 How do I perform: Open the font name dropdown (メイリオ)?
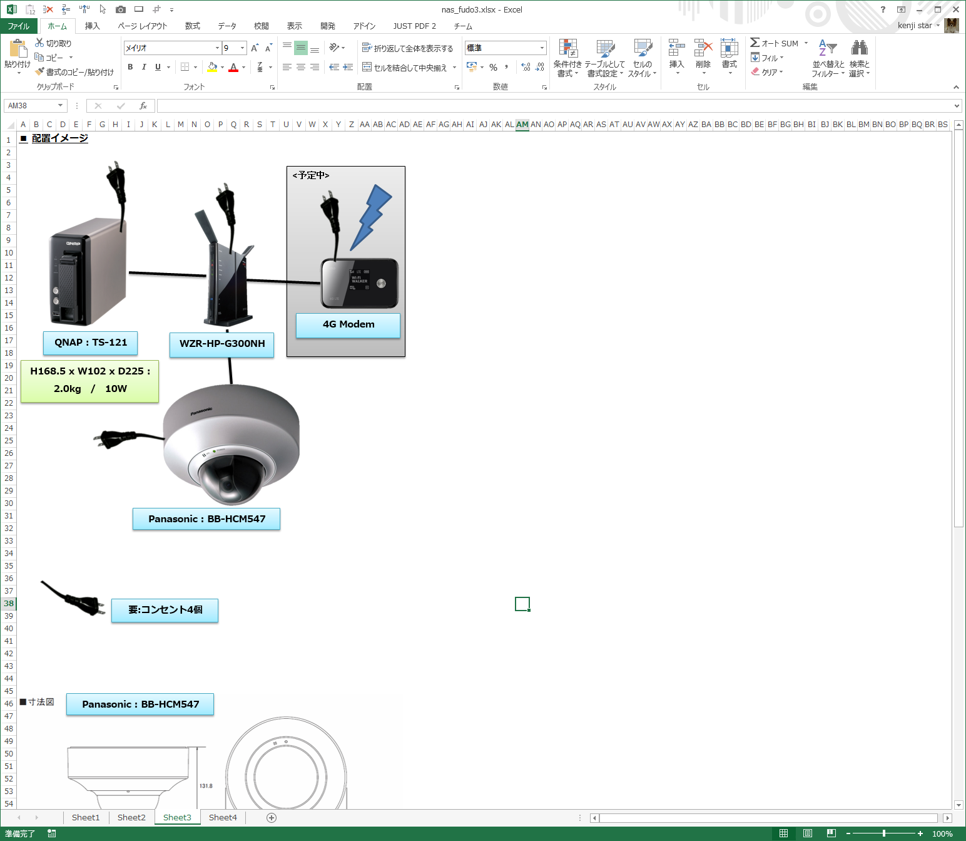217,48
